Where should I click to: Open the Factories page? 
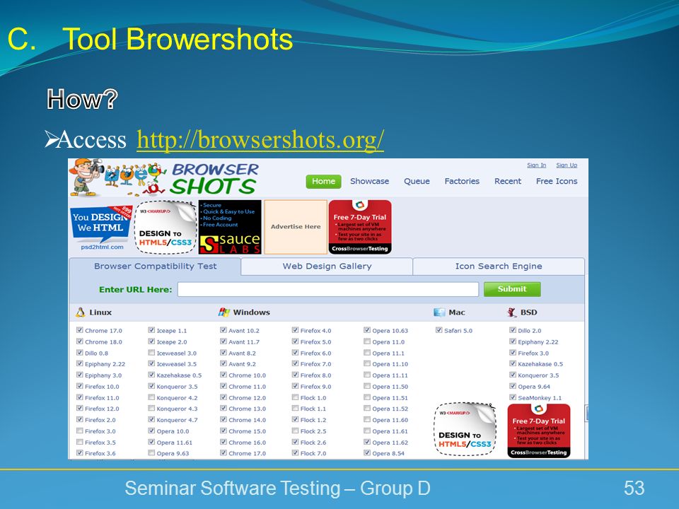point(462,182)
